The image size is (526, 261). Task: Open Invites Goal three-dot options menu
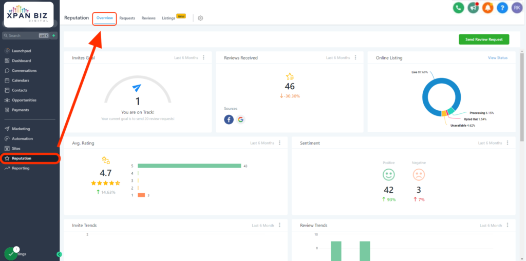pyautogui.click(x=203, y=58)
